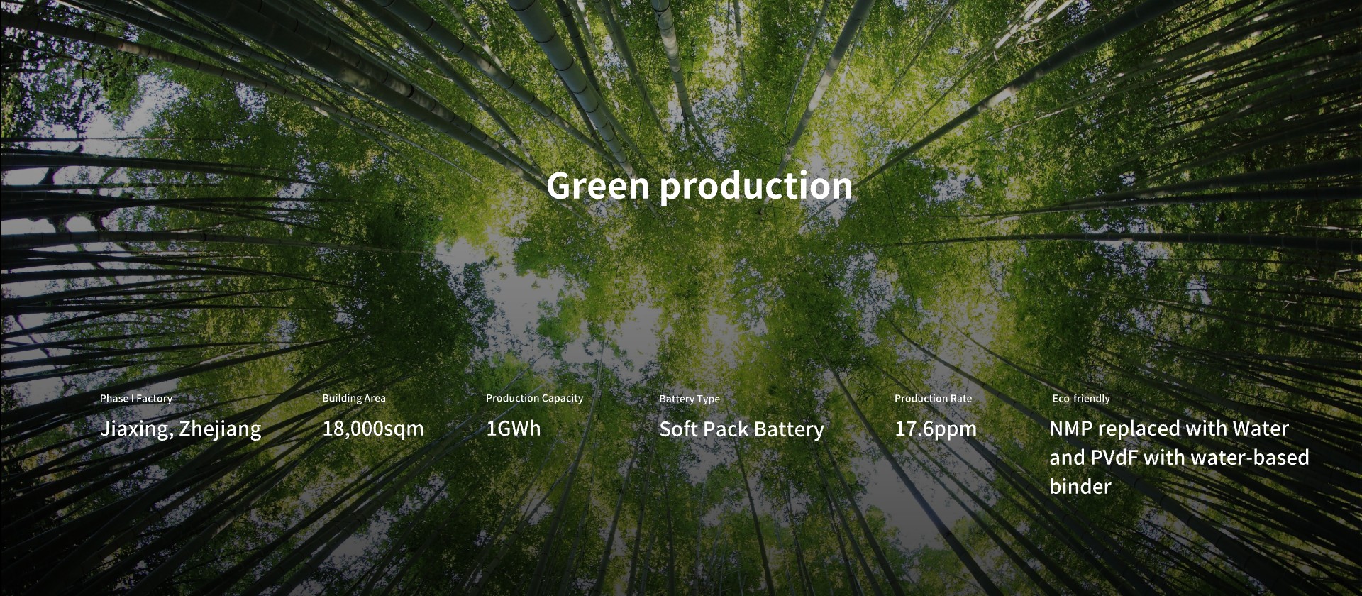Click the 'Soft Pack Battery' text
1362x596 pixels.
pyautogui.click(x=742, y=429)
